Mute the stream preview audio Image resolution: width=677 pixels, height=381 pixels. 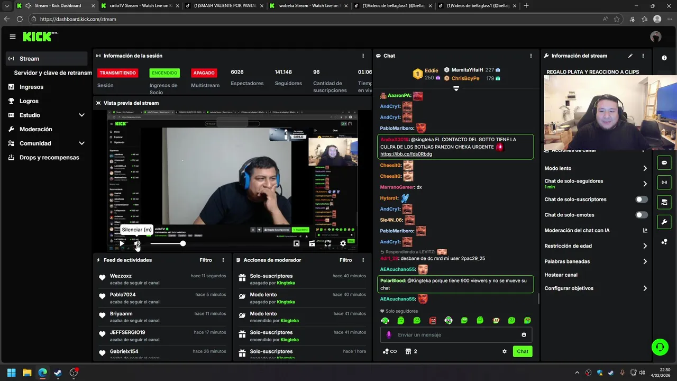(137, 243)
